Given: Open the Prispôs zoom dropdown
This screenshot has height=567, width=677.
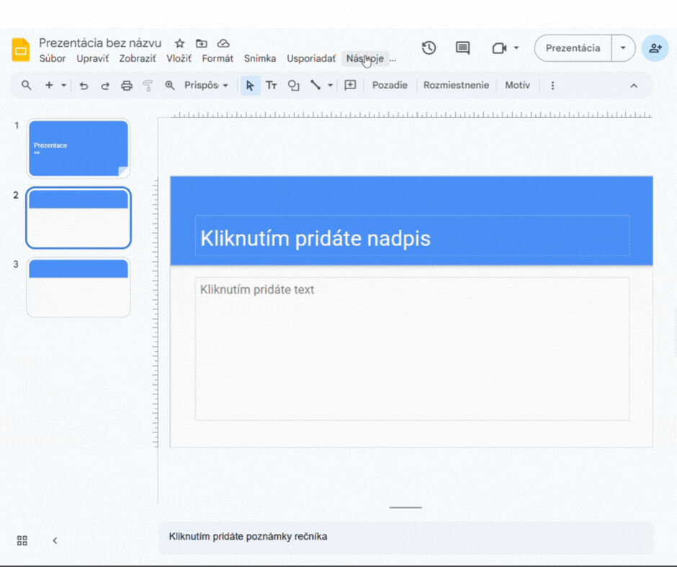Looking at the screenshot, I should 206,86.
